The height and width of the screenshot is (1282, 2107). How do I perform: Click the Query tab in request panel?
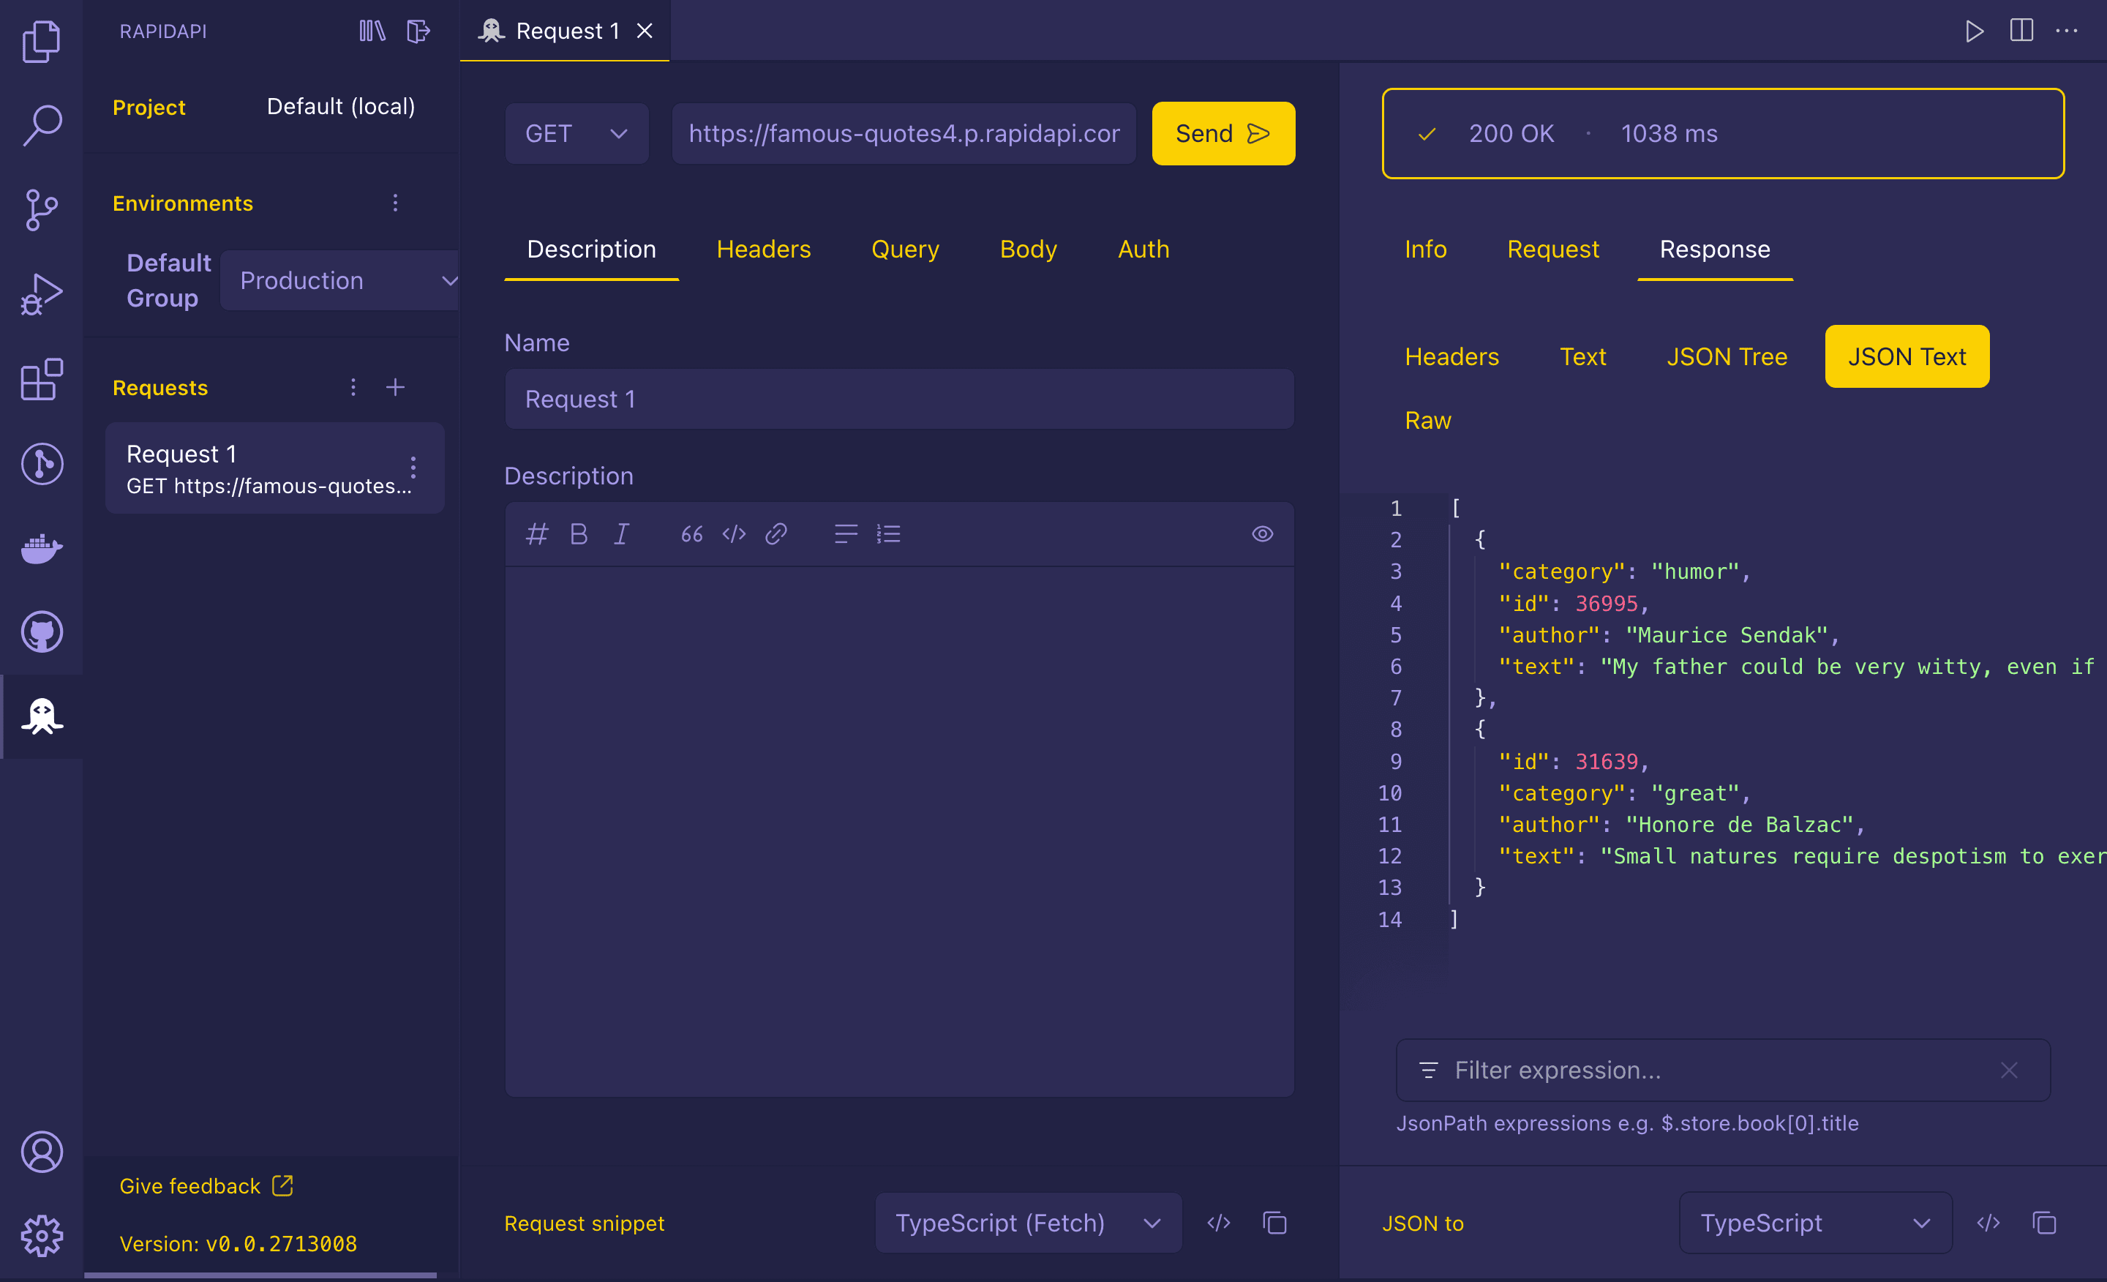click(x=903, y=250)
